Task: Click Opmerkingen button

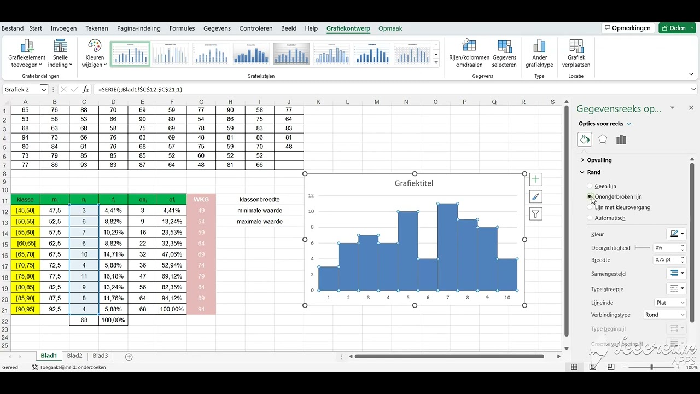Action: [x=628, y=28]
